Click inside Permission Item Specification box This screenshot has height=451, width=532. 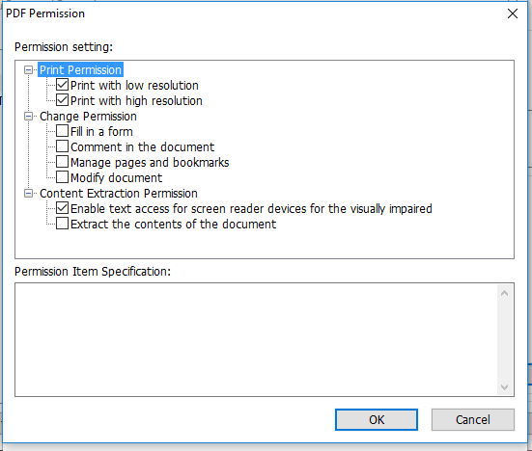tap(256, 339)
